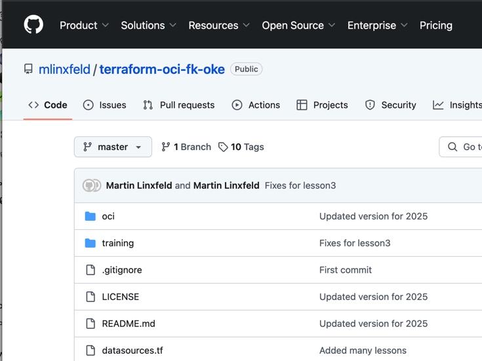Click the branch icon in master button
Screen dimensions: 482x361
(x=87, y=147)
